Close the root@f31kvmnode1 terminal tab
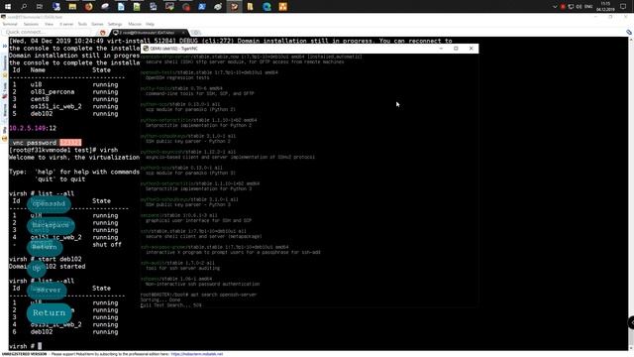Viewport: 634px width, 357px height. coord(184,33)
